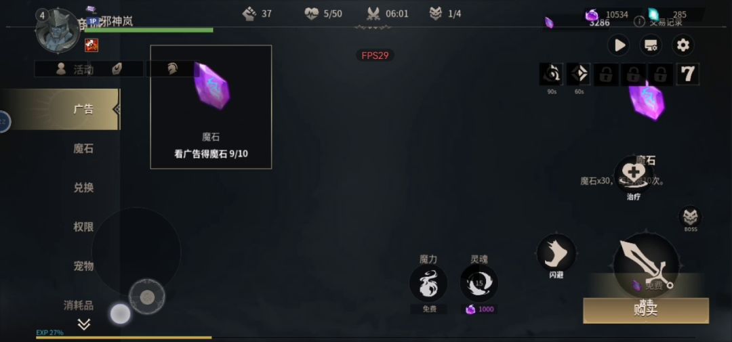The width and height of the screenshot is (732, 342).
Task: Open the 魔石 shop category
Action: (83, 148)
